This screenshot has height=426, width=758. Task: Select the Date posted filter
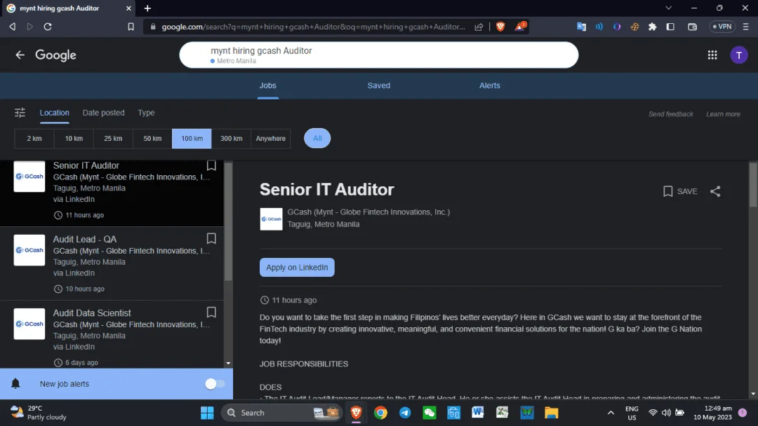[x=103, y=113]
